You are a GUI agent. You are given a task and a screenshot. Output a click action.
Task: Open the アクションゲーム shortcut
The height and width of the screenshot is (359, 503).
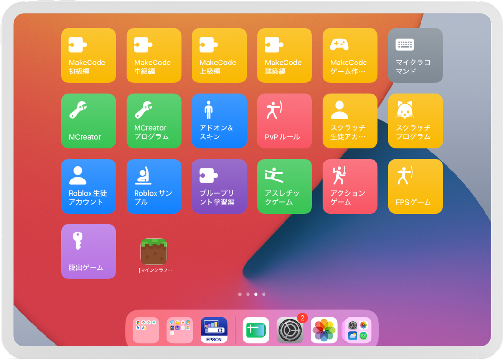click(x=350, y=186)
